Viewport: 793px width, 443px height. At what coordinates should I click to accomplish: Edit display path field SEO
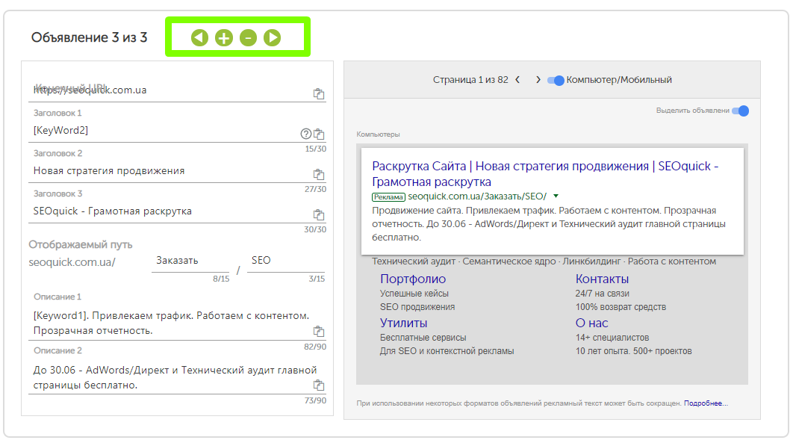pyautogui.click(x=286, y=261)
